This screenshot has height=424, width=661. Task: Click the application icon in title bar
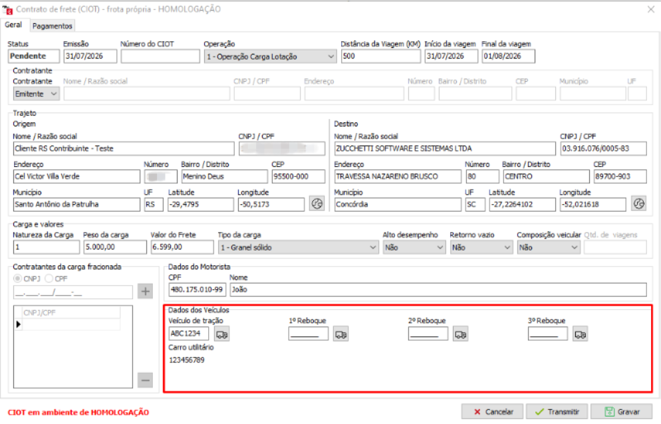(7, 9)
